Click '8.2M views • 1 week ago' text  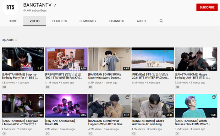coord(103,83)
